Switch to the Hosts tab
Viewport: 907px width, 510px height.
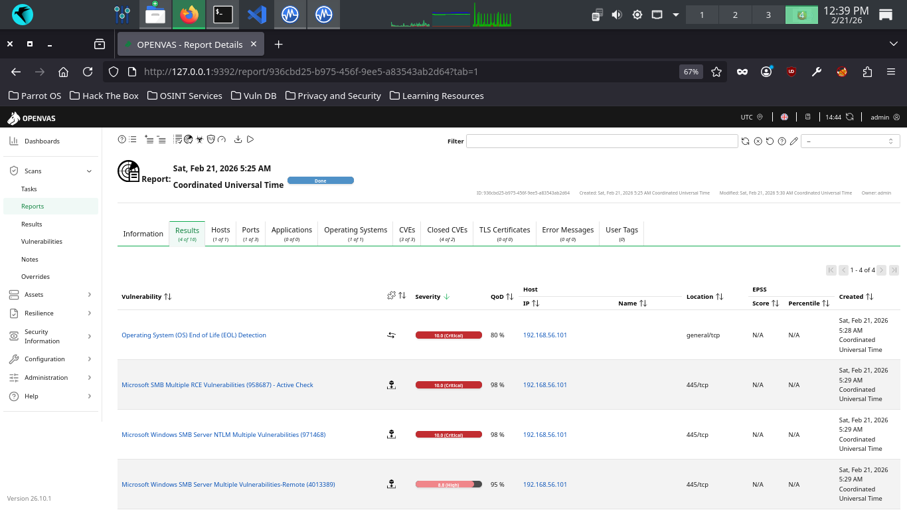(x=220, y=233)
